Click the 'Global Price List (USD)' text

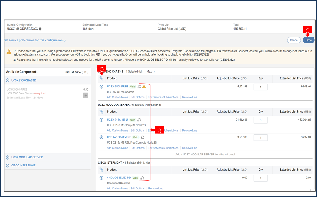[172, 29]
